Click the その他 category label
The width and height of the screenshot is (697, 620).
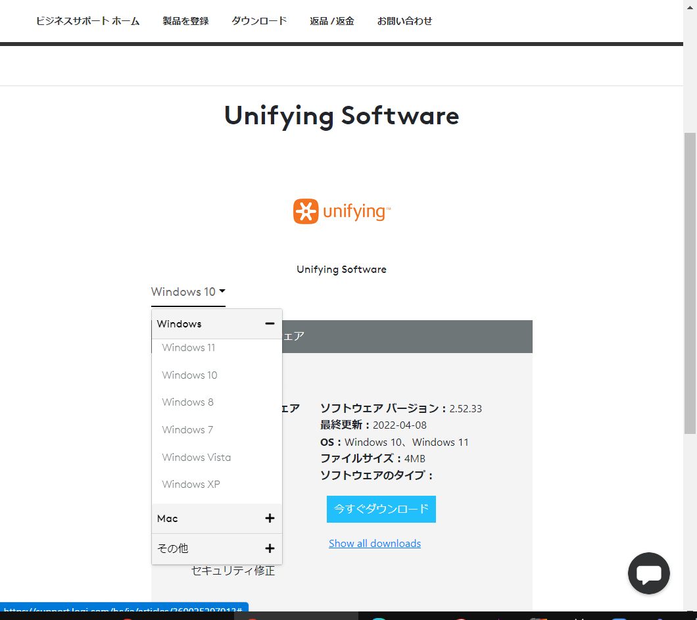click(x=172, y=548)
